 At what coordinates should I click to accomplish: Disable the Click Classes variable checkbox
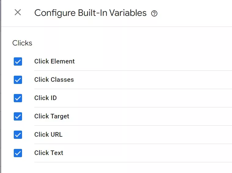(18, 80)
